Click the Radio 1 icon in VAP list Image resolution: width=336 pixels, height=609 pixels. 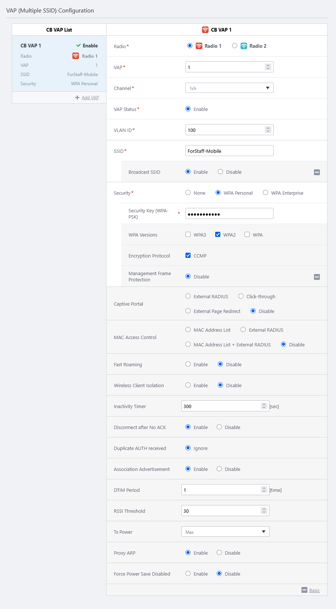(x=76, y=56)
